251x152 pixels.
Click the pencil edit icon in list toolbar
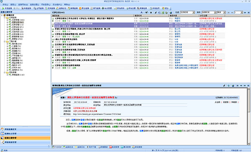[x=156, y=13]
